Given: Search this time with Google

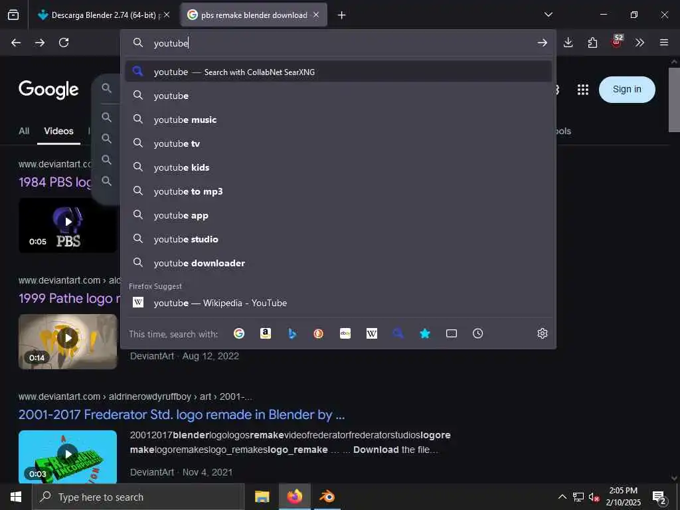Looking at the screenshot, I should tap(239, 333).
